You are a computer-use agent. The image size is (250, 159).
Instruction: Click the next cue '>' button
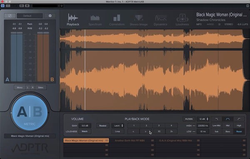[x=146, y=131]
